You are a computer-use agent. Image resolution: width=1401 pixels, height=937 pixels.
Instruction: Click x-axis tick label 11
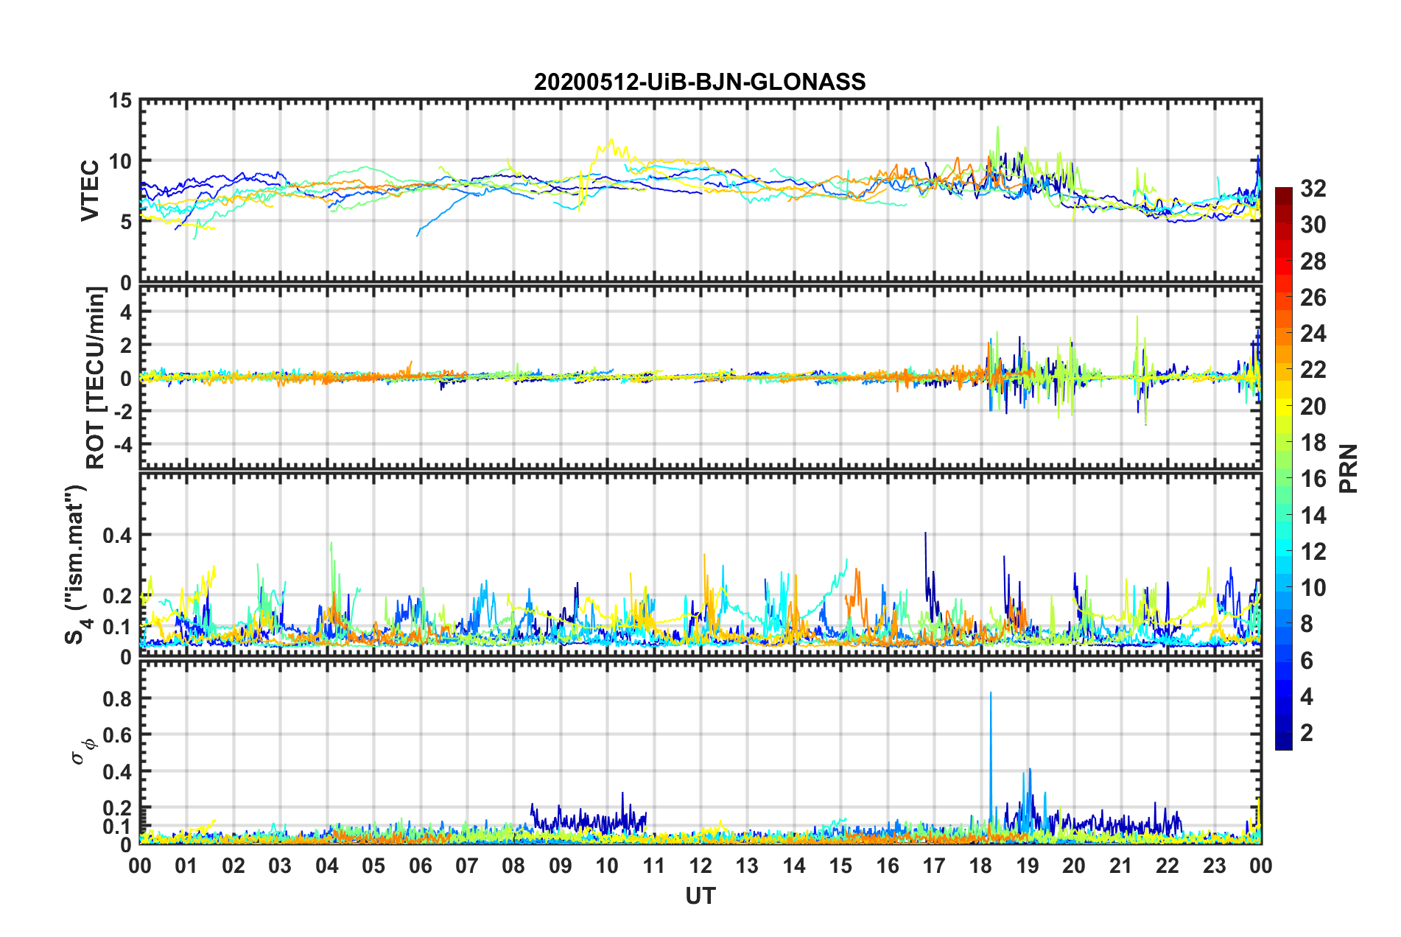pos(654,866)
